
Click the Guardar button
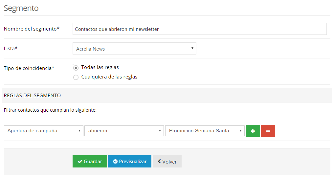pyautogui.click(x=90, y=162)
